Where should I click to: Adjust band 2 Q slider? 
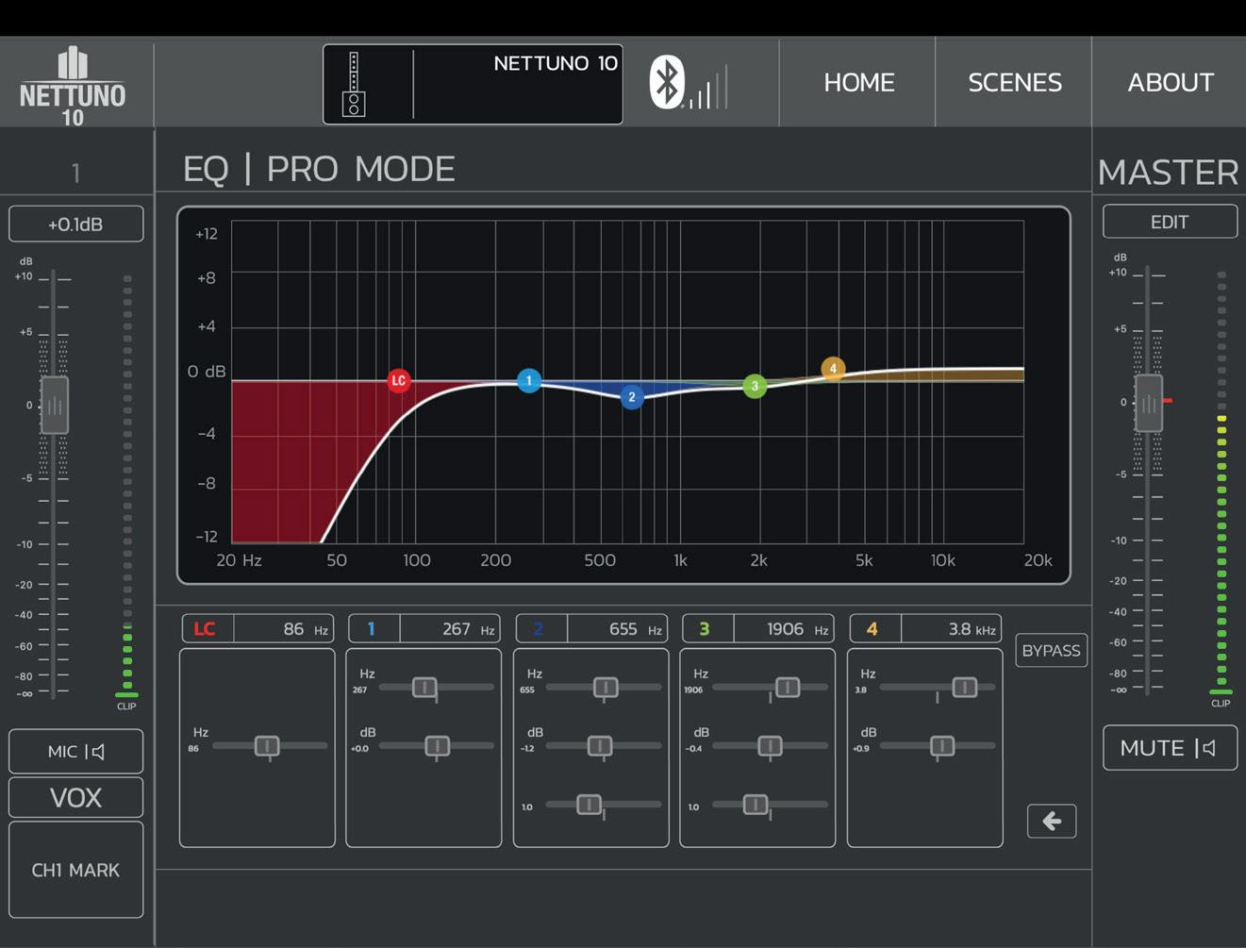point(590,805)
